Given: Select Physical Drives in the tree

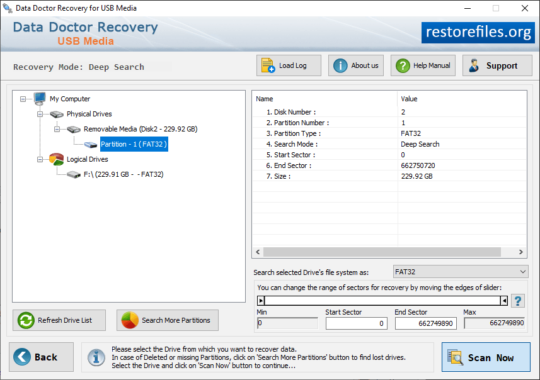Looking at the screenshot, I should 89,114.
